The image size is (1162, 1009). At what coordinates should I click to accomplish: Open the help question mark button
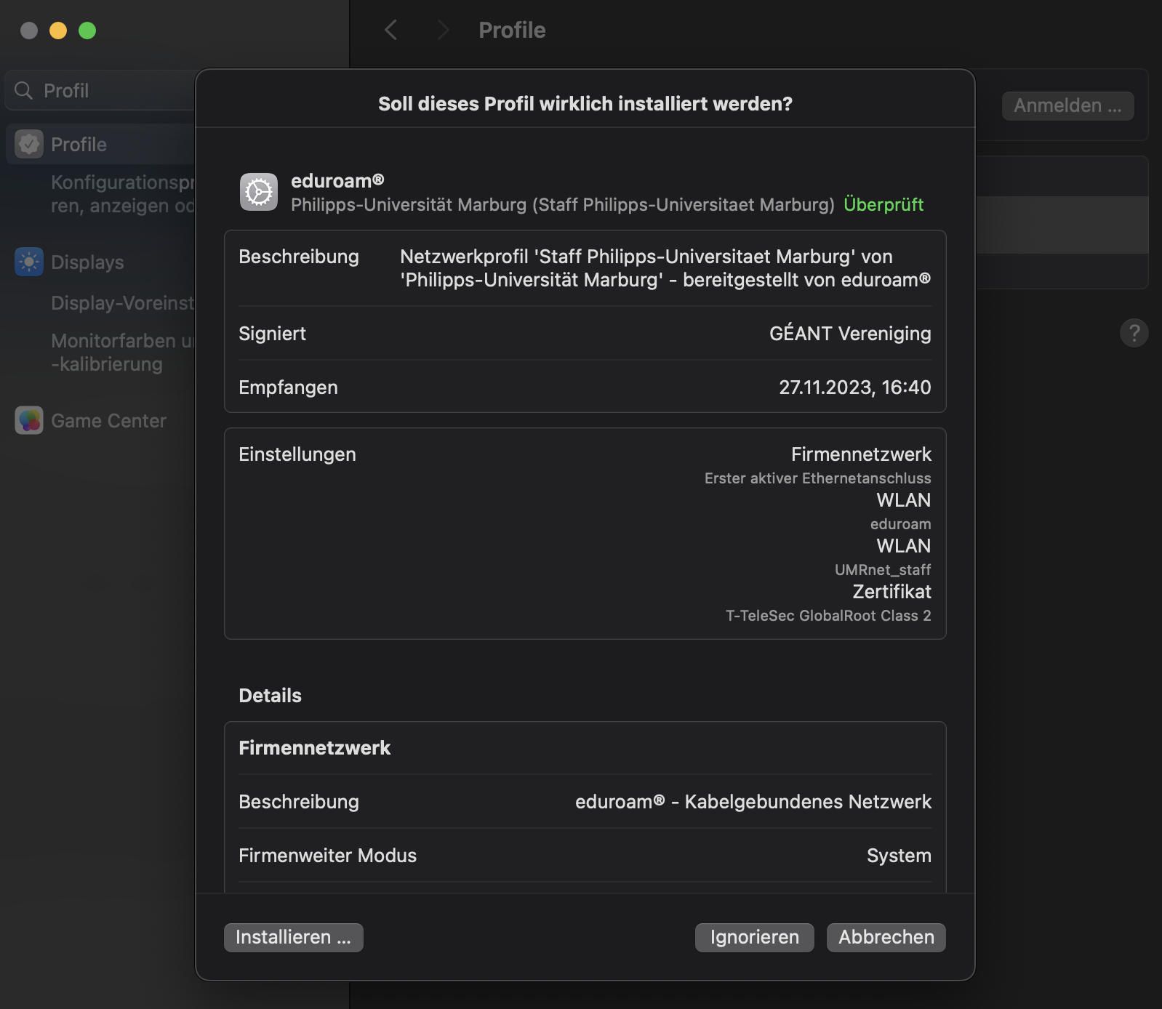[x=1134, y=333]
